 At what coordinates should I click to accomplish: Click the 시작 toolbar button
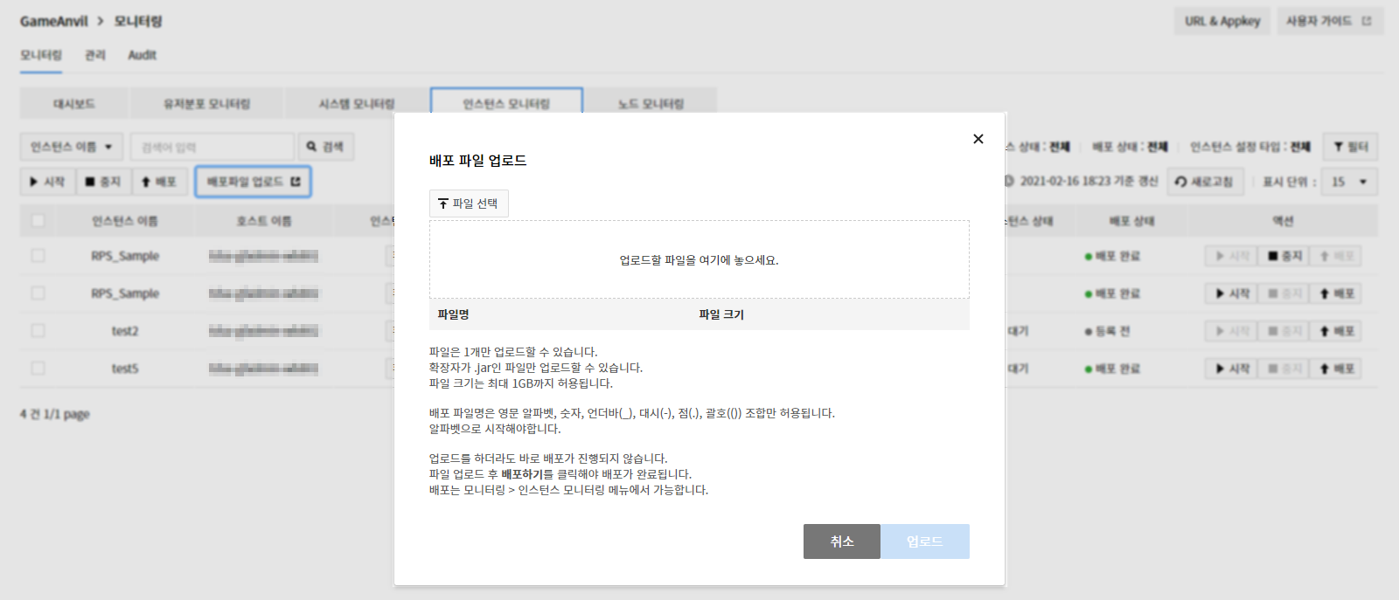coord(47,182)
